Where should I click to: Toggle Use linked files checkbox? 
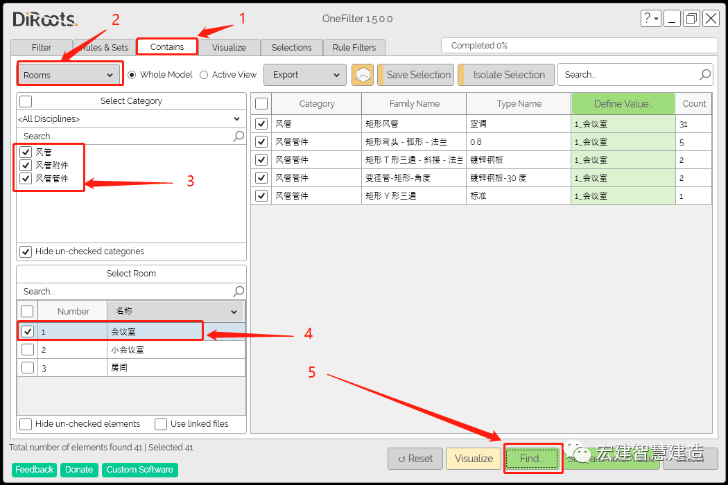(x=161, y=424)
